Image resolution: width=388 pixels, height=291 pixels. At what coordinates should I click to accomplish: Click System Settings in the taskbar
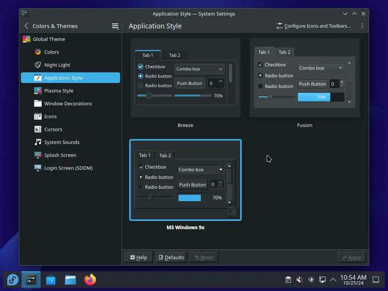coord(31,280)
